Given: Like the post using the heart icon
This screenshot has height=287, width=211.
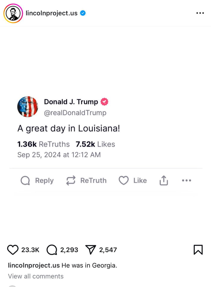Looking at the screenshot, I should [x=13, y=250].
